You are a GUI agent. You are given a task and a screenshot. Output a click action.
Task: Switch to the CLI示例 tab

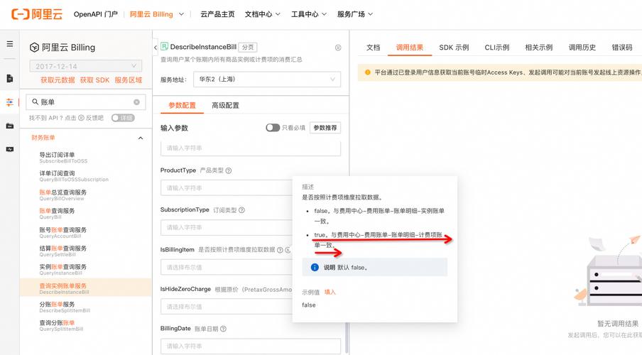tap(496, 48)
